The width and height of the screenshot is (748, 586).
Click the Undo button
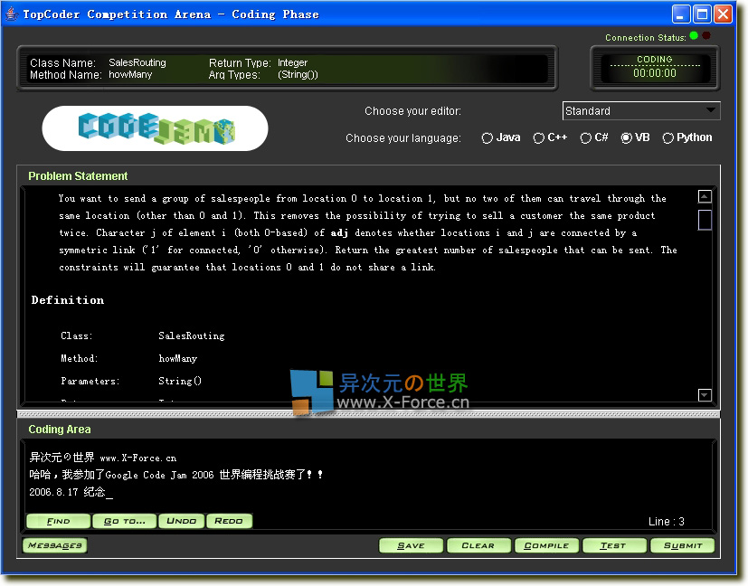click(x=181, y=521)
